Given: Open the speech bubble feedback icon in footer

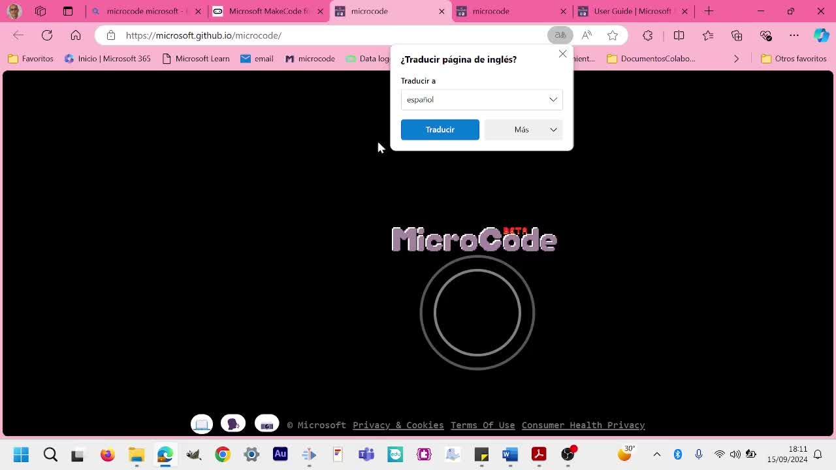Looking at the screenshot, I should 233,424.
